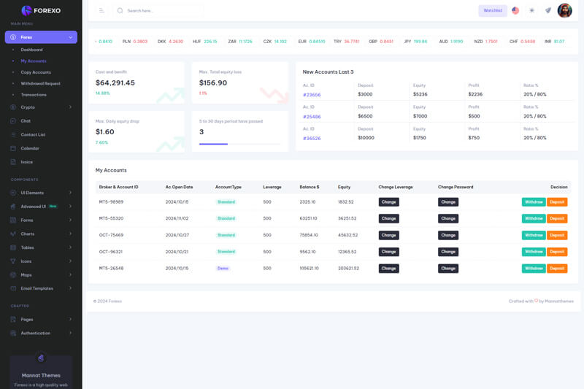
Task: Click the Email Templates sidebar icon
Action: pyautogui.click(x=13, y=288)
